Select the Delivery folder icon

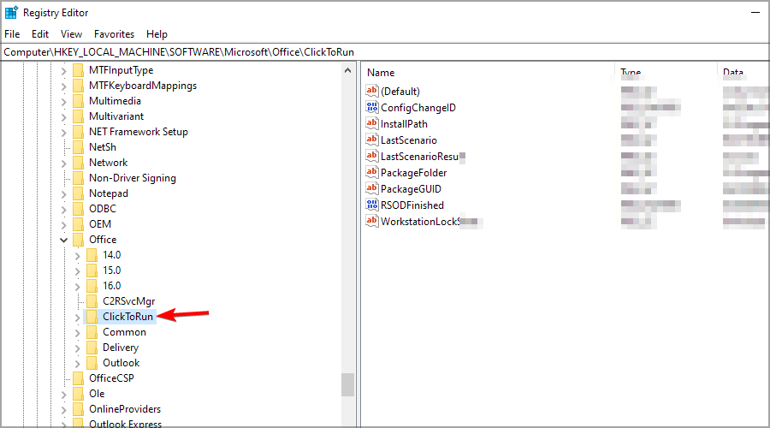[92, 348]
